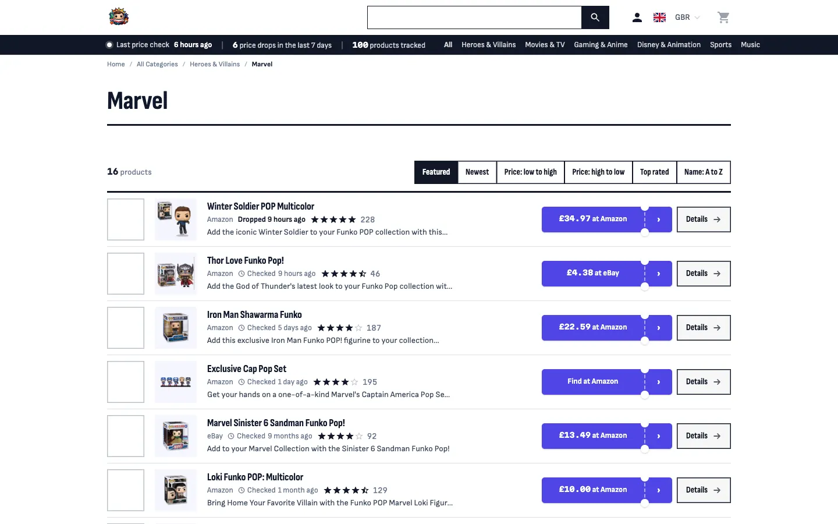Screen dimensions: 838x524
Task: Expand Exclusive Cap Pop Set chevron
Action: tap(659, 382)
